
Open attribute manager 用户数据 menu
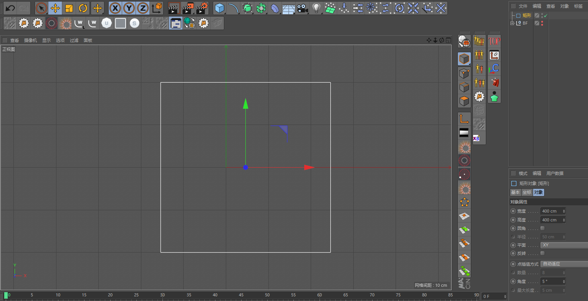click(x=555, y=173)
